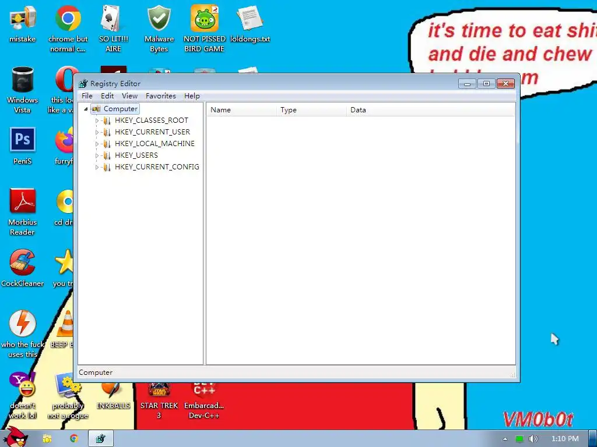Open the taskbar clock showing 1:10 PM
This screenshot has width=597, height=447.
pyautogui.click(x=565, y=439)
